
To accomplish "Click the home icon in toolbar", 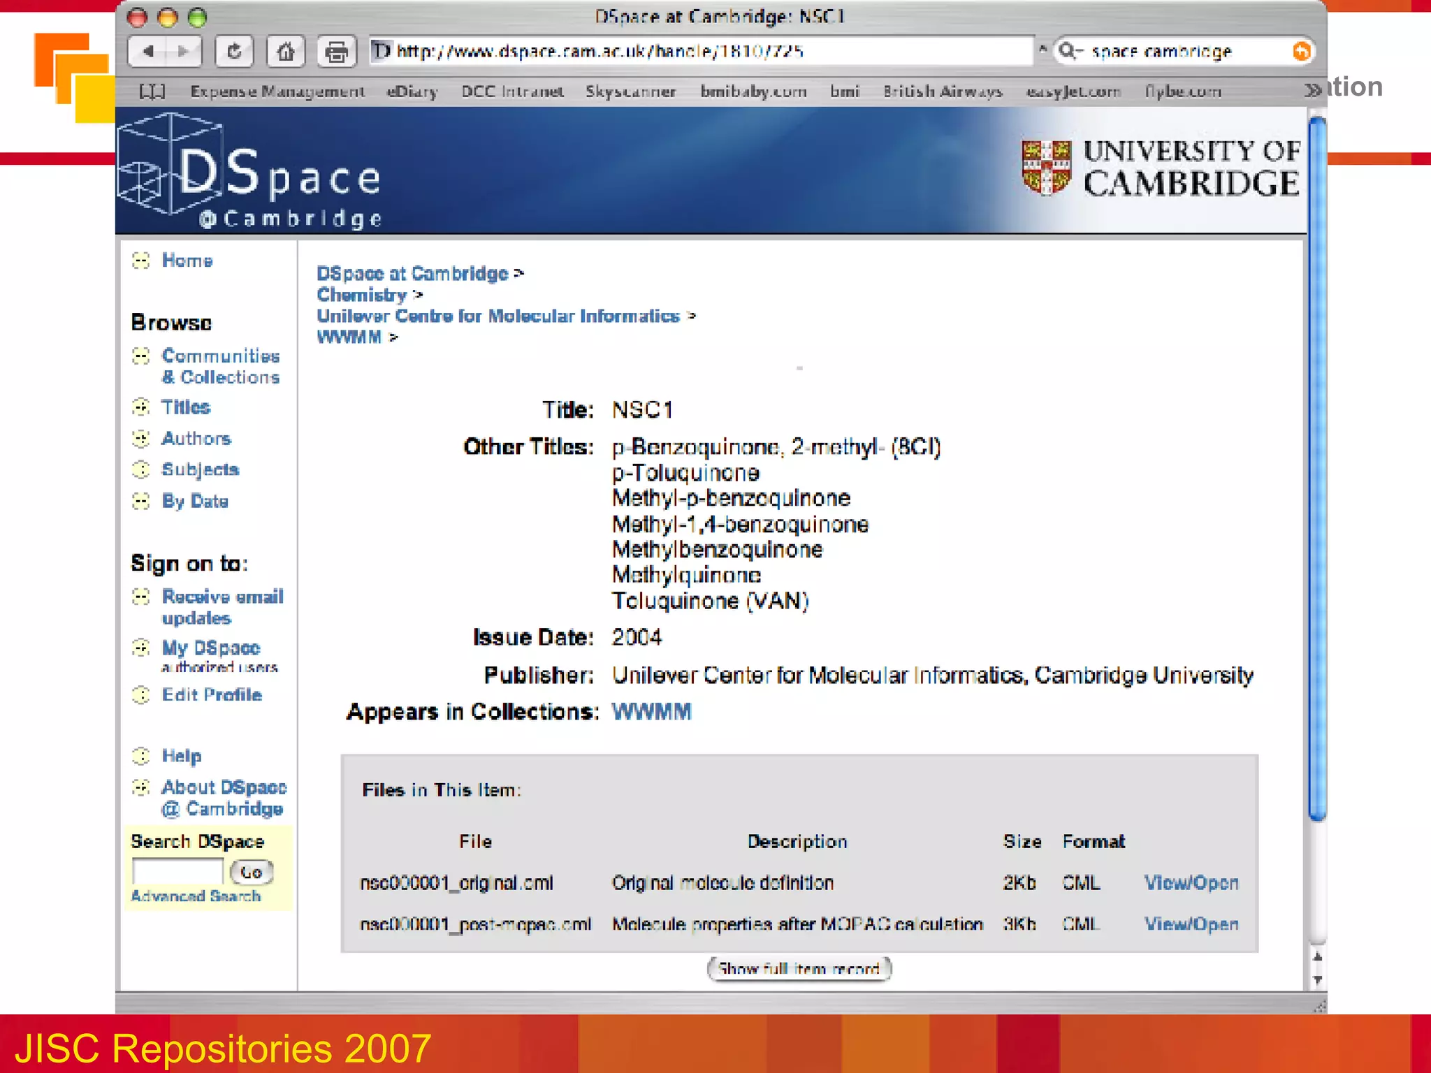I will tap(285, 51).
